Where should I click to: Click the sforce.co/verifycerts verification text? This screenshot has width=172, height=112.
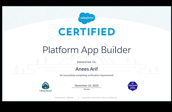click(x=109, y=98)
